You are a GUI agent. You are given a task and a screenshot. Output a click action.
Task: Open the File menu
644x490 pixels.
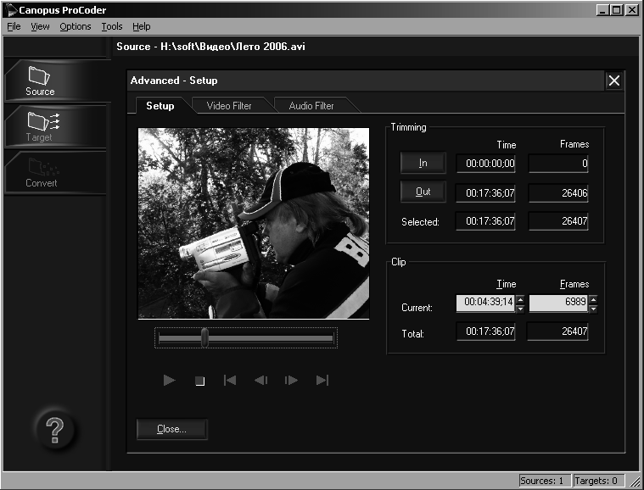[14, 26]
